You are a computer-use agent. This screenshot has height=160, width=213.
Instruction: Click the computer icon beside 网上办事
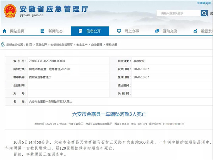point(119,31)
